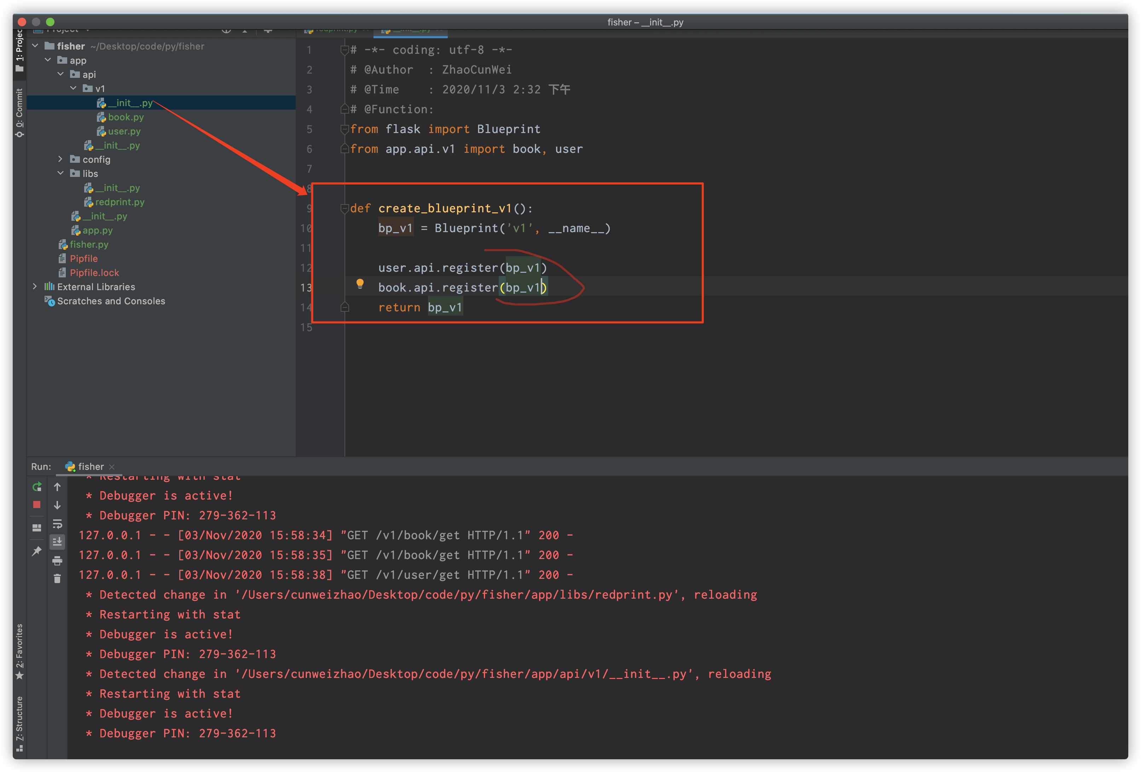Collapse the v1 folder in project tree
1141x772 pixels.
(73, 88)
